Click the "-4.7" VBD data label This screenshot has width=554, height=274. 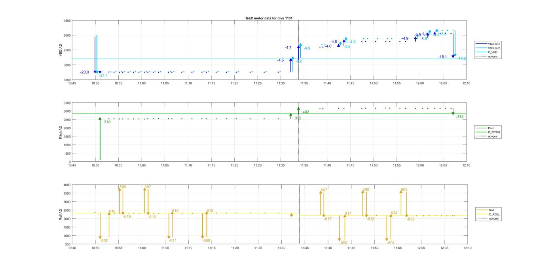tap(288, 48)
